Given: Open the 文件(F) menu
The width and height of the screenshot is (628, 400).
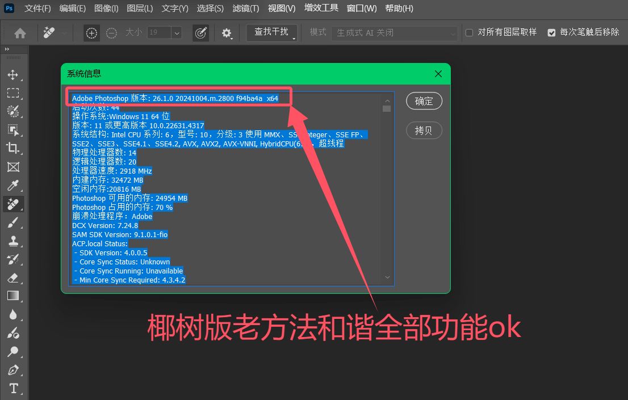Looking at the screenshot, I should [x=37, y=9].
